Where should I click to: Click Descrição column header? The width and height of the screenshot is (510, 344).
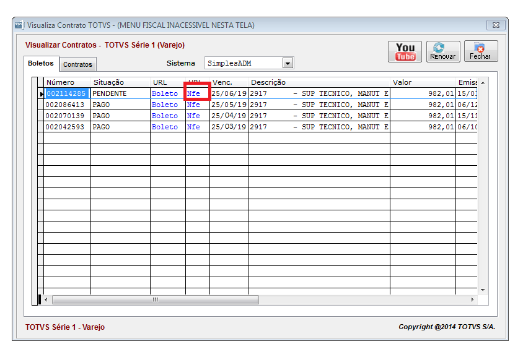coord(319,82)
